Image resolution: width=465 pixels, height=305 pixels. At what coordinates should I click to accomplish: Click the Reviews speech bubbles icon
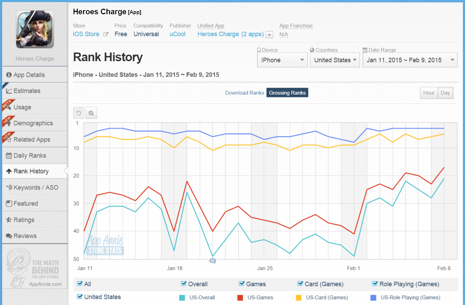click(x=9, y=236)
